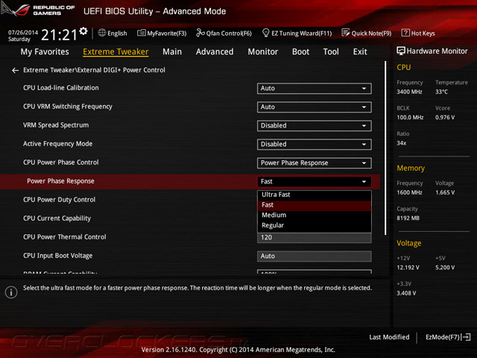Open the CPU VRM Switching Frequency dropdown
Screen dimensions: 477x358
click(x=314, y=107)
